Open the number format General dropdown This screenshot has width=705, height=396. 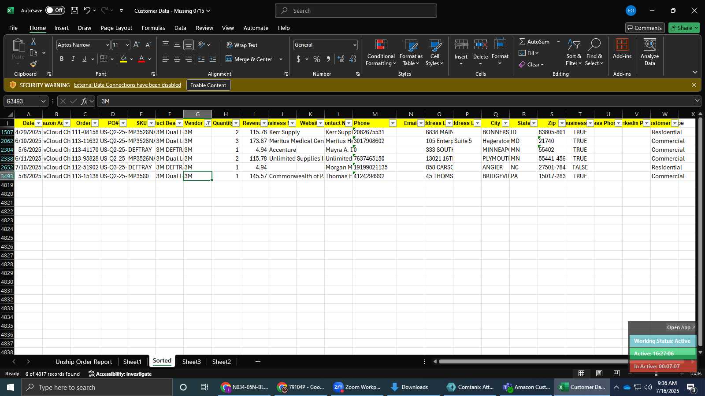[355, 45]
